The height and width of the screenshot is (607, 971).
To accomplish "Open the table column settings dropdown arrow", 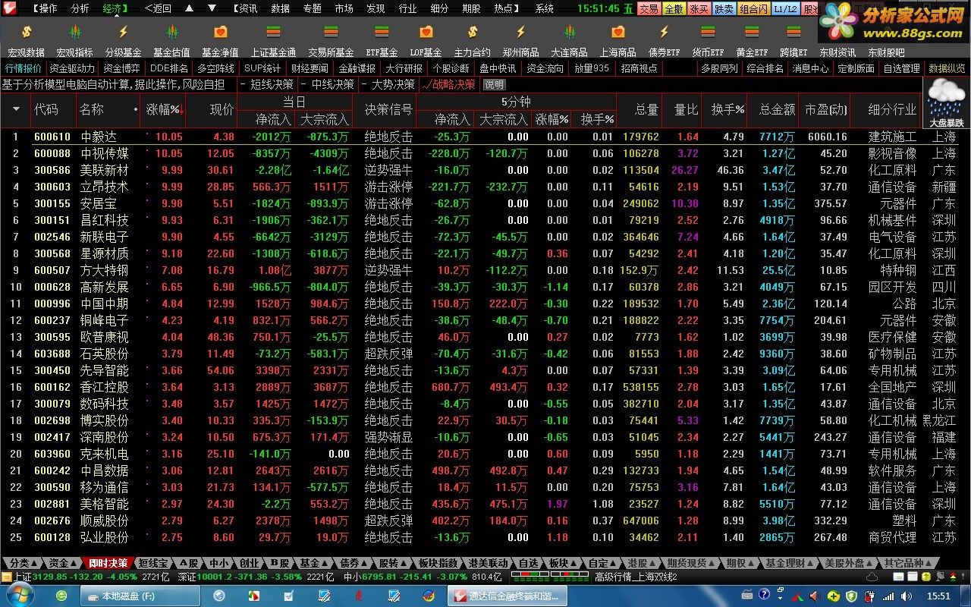I will point(16,109).
